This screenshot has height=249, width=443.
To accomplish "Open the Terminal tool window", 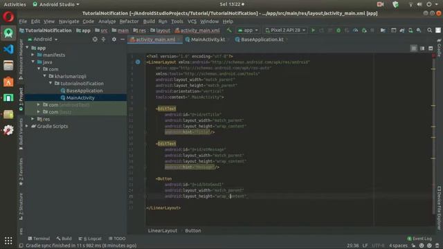I will click(x=39, y=239).
